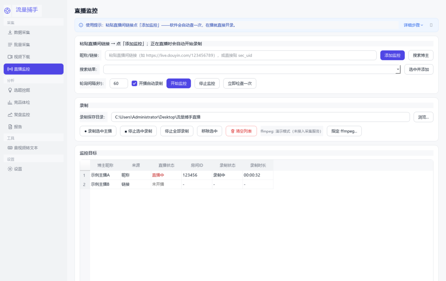Dismiss the tip banner with its close icon
Screen dimensions: 446x281
click(x=431, y=25)
